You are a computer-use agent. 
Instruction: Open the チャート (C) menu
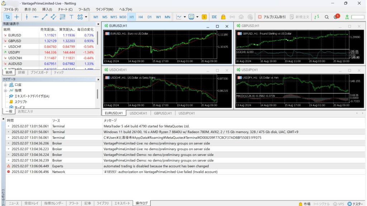(65, 9)
